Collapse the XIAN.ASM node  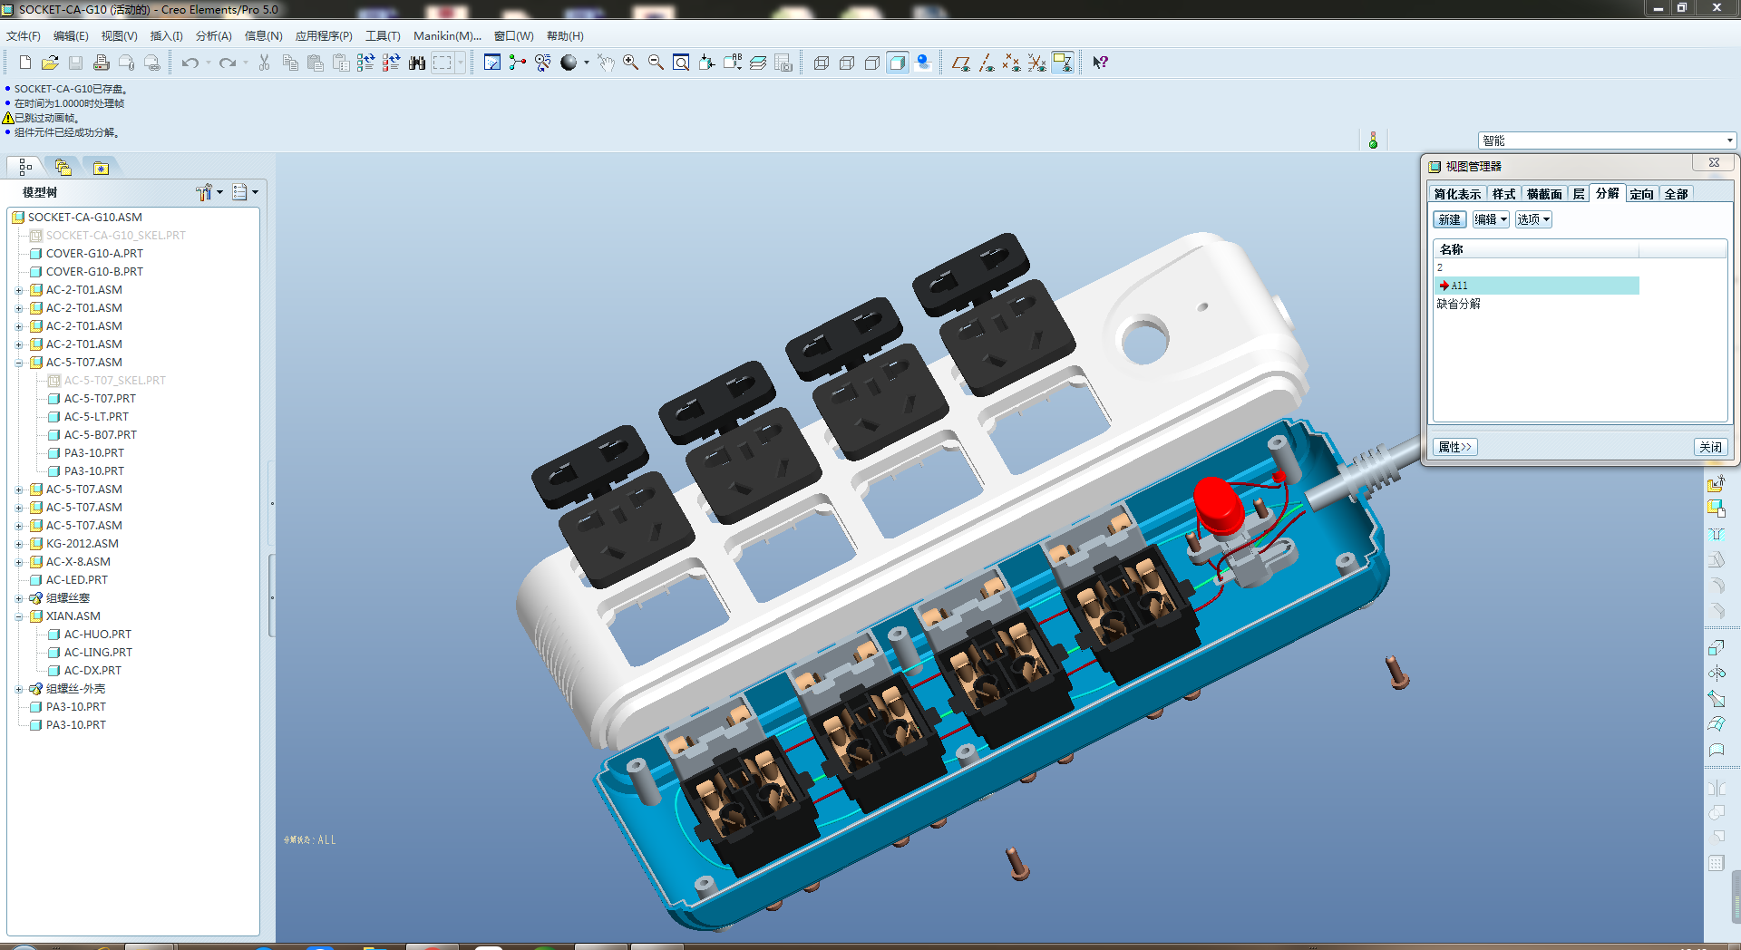click(19, 616)
